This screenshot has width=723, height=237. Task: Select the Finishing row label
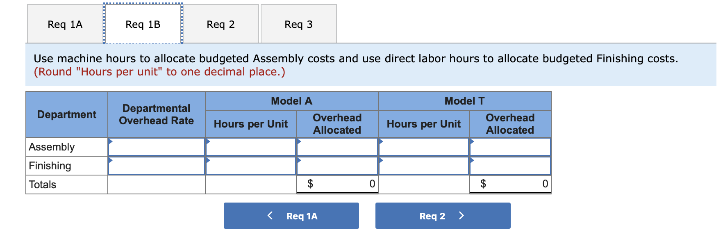[67, 166]
